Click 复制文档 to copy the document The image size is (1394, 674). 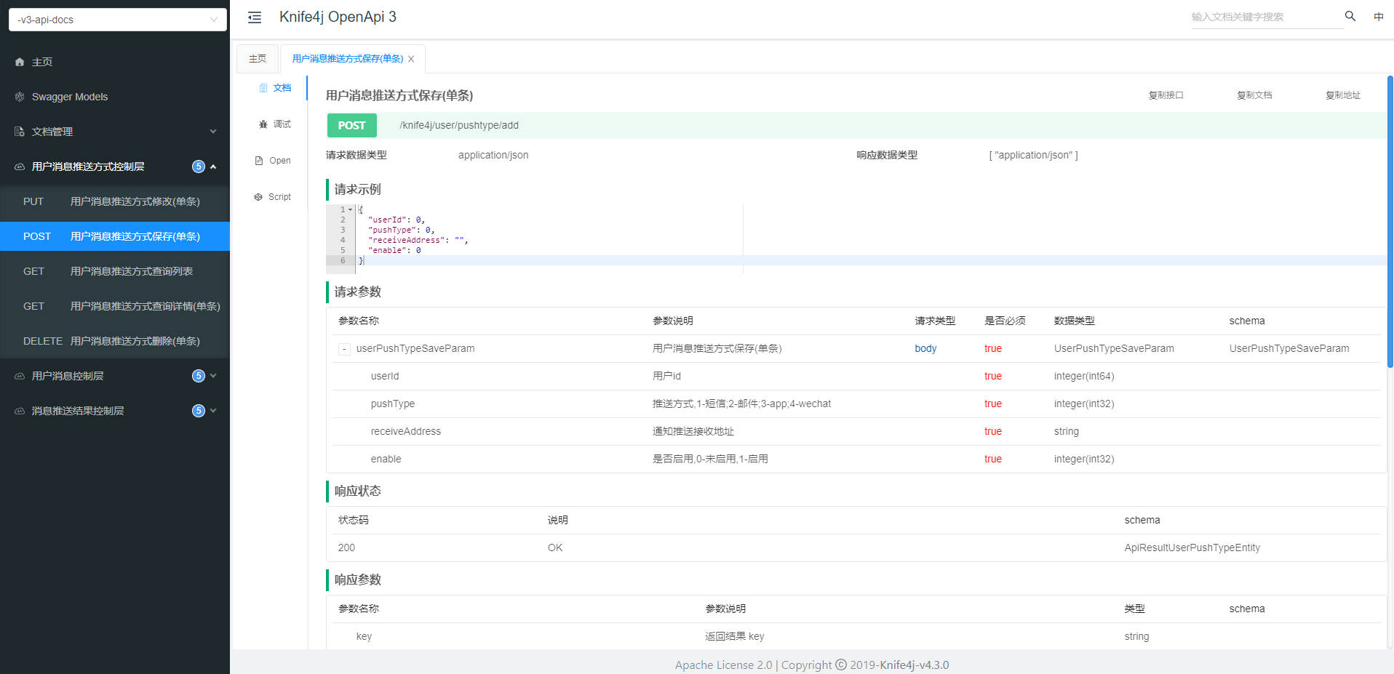coord(1255,95)
